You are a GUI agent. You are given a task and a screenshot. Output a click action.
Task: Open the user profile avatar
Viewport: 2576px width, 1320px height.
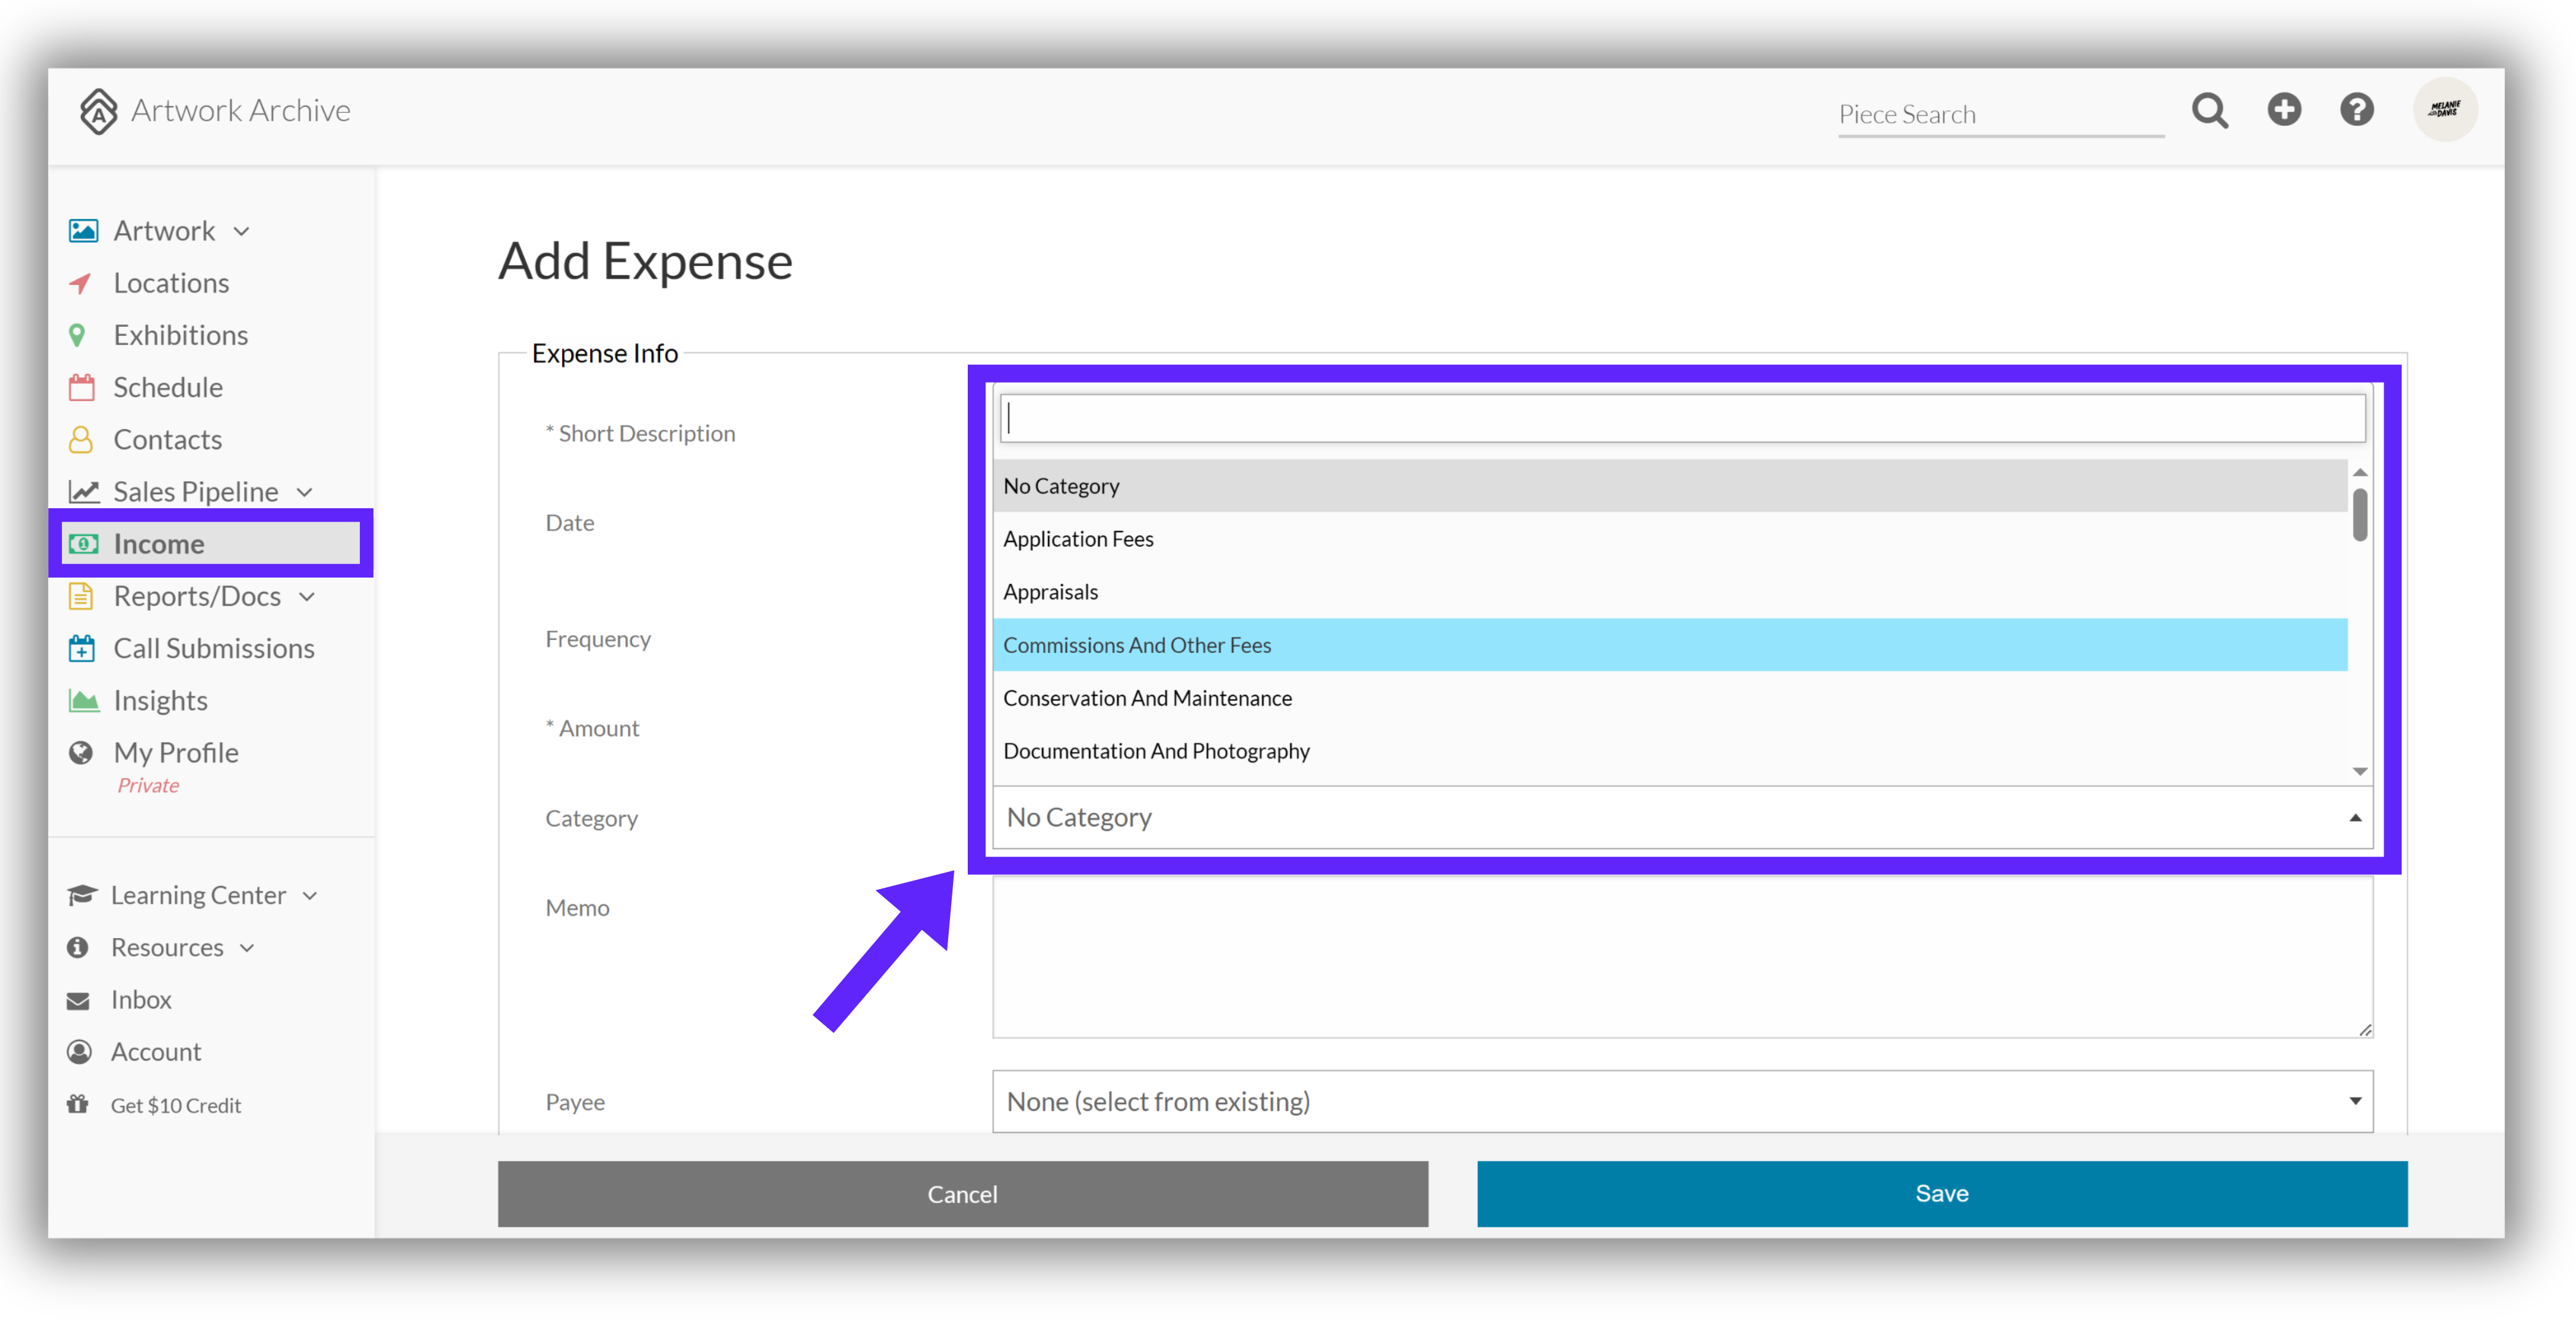(2444, 109)
